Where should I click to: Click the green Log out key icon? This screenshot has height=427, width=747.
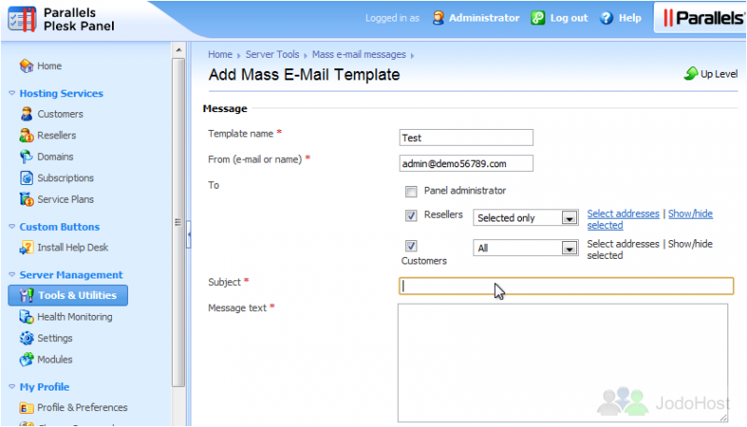pyautogui.click(x=538, y=18)
